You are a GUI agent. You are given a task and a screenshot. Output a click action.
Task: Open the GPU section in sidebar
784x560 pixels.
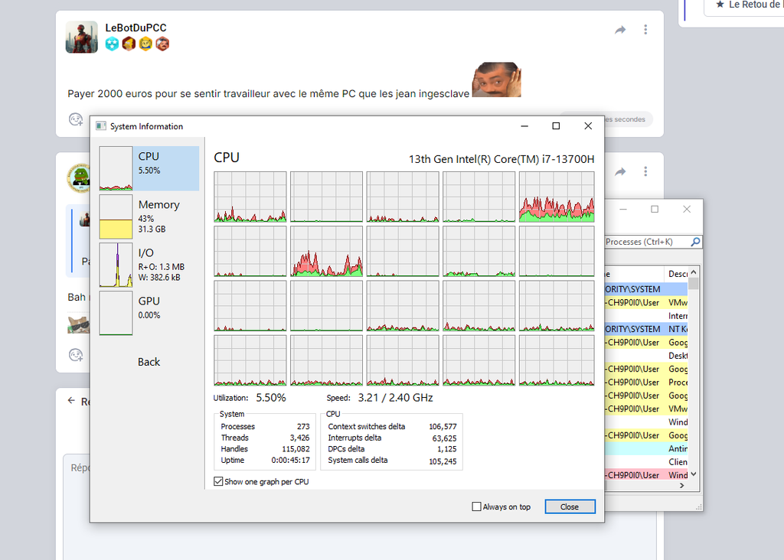149,312
